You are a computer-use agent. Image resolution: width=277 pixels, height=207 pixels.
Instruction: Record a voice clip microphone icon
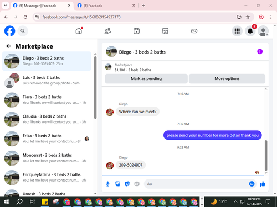(107, 184)
